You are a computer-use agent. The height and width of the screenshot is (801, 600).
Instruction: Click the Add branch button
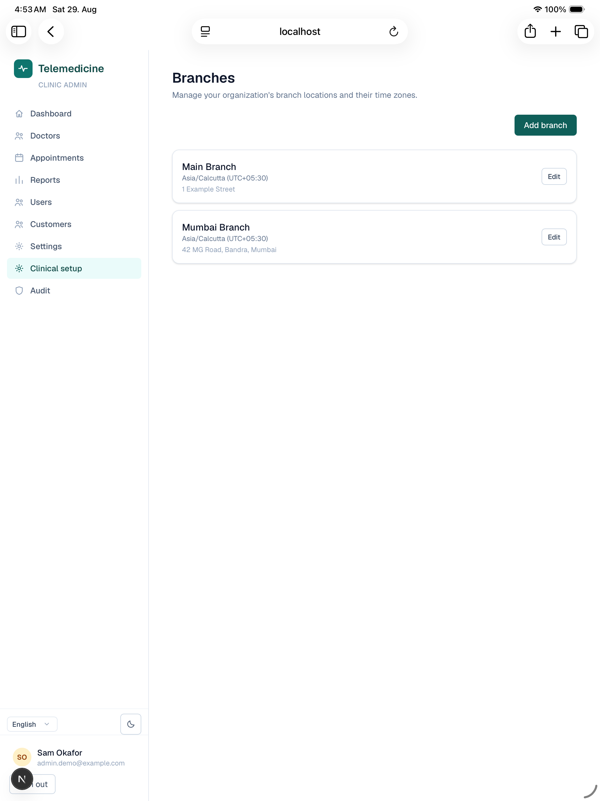[545, 125]
